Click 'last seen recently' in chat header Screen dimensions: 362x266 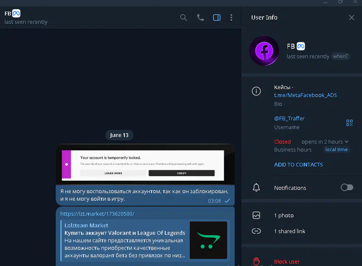(x=26, y=22)
